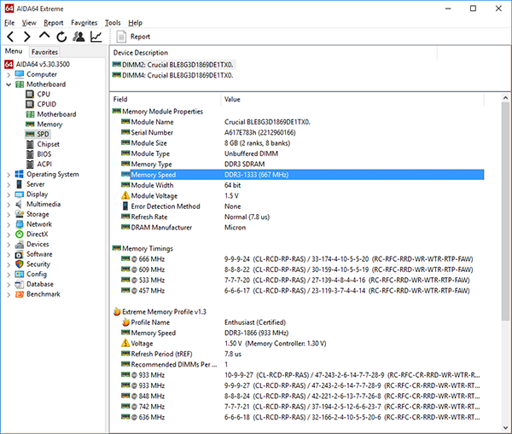This screenshot has height=434, width=512.
Task: Click the up-level arrow toolbar icon
Action: pos(44,36)
